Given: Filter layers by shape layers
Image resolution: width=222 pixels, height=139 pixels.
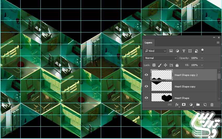Looking at the screenshot, I should tap(190, 51).
